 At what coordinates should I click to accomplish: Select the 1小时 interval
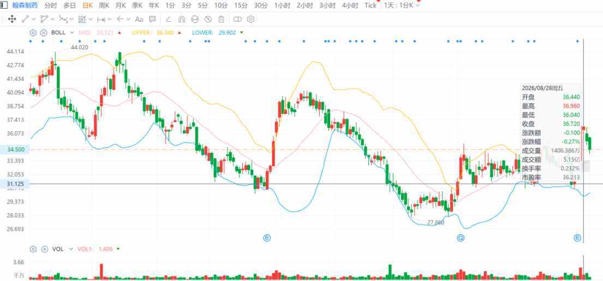click(282, 5)
